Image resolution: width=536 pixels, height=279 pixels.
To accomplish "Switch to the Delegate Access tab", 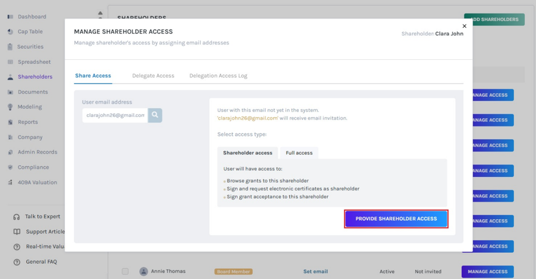I will [153, 76].
